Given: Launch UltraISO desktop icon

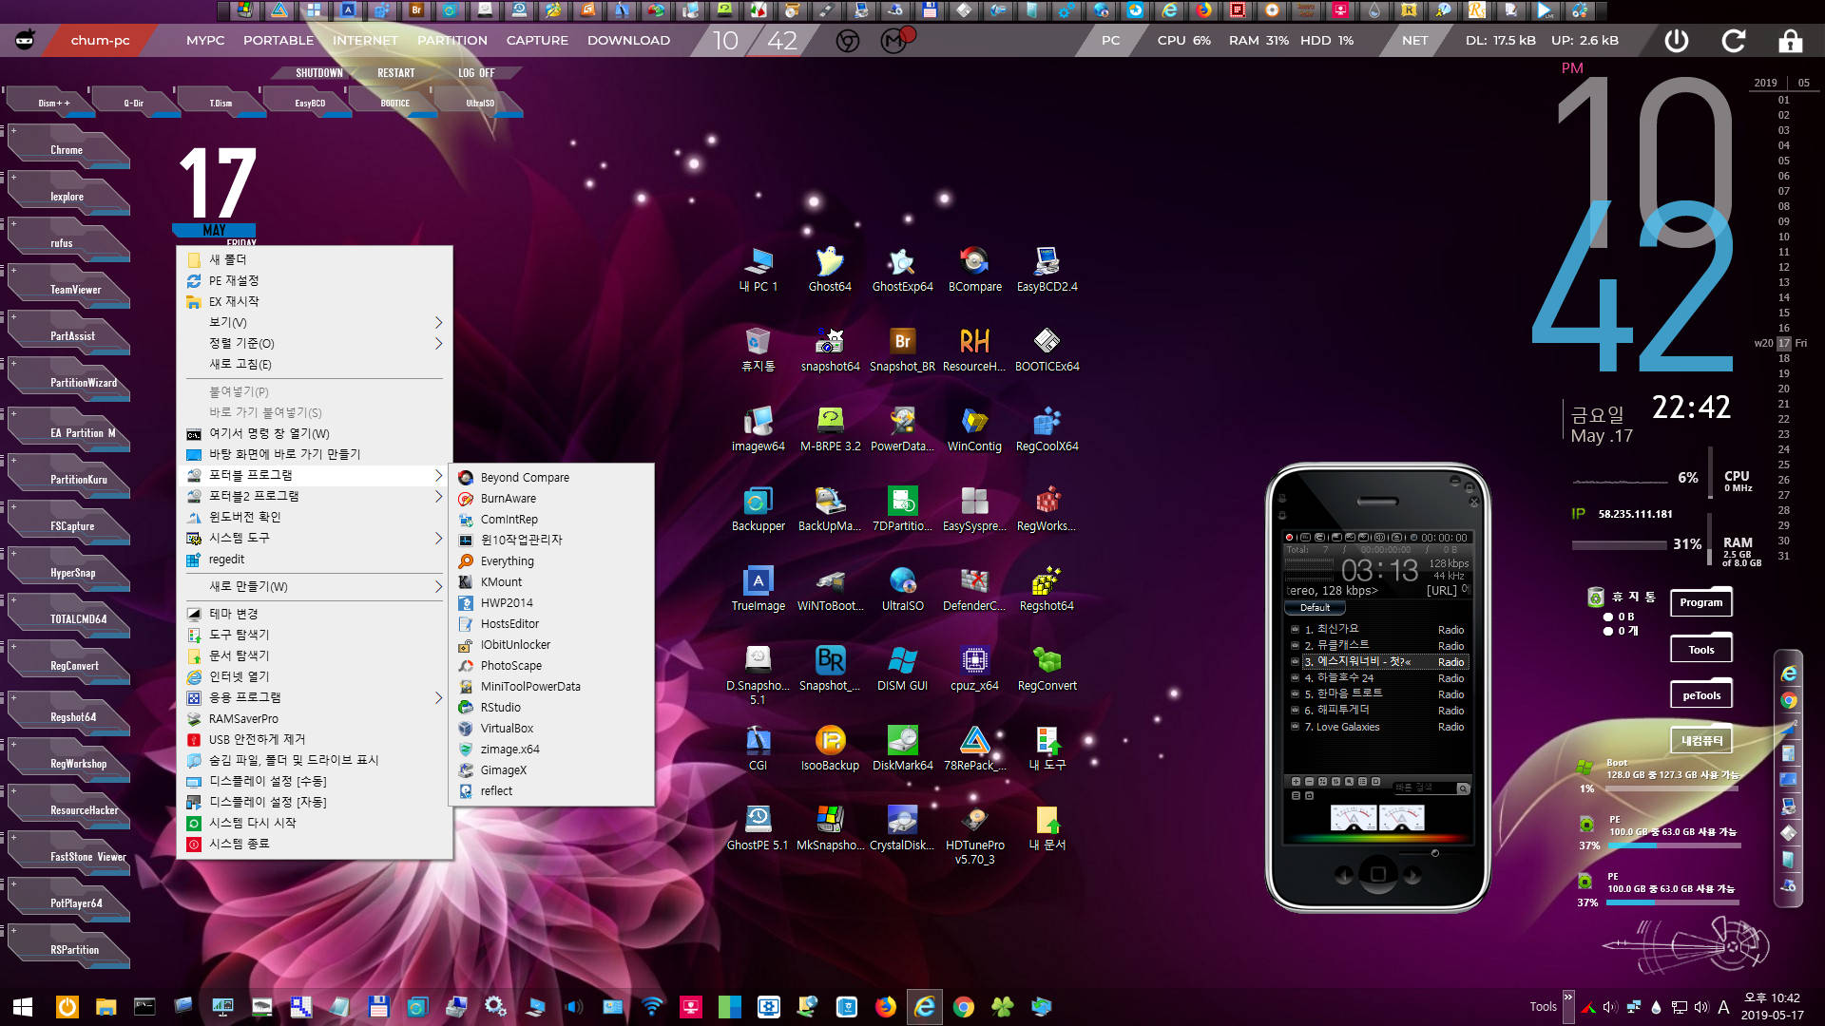Looking at the screenshot, I should tap(902, 589).
